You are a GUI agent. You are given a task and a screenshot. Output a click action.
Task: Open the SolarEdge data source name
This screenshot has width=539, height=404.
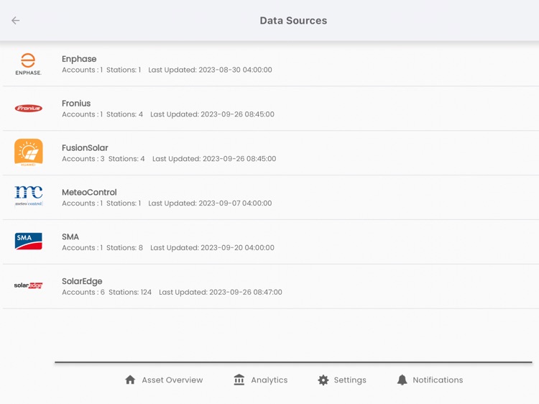point(82,281)
